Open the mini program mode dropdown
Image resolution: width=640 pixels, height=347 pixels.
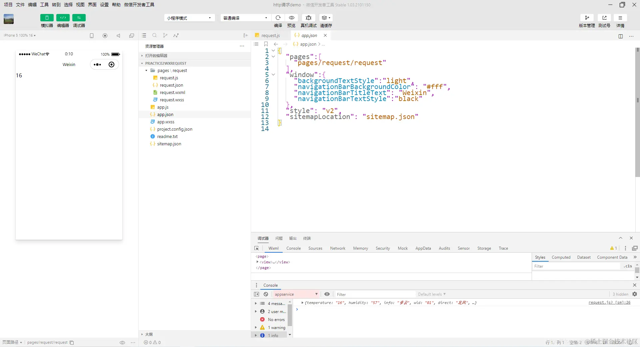(189, 18)
